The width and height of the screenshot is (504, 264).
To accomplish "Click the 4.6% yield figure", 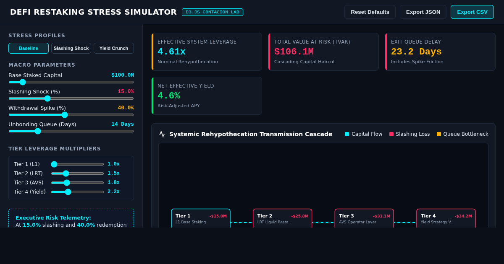I will click(169, 96).
